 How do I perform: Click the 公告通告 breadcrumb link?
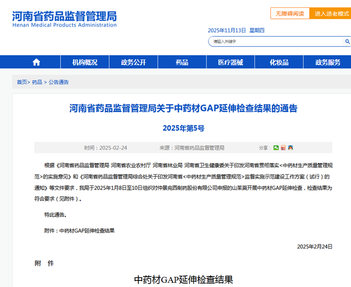[x=58, y=82]
